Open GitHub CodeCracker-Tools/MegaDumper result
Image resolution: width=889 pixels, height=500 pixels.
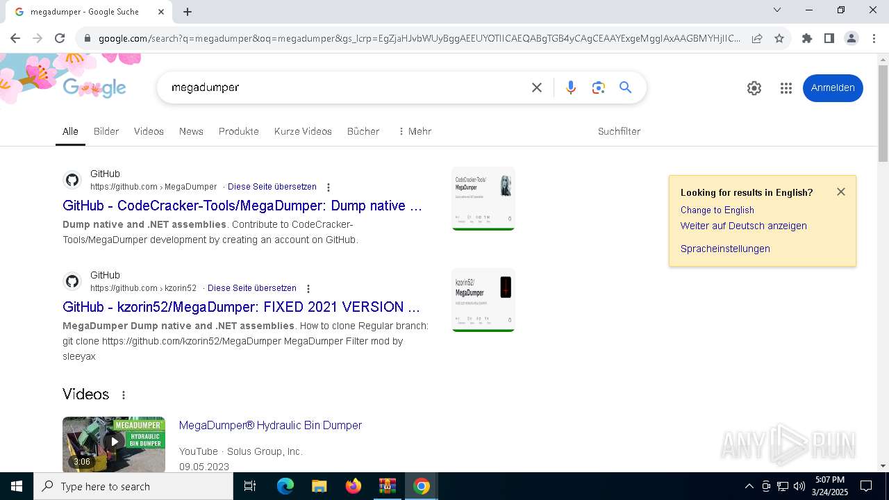point(242,206)
